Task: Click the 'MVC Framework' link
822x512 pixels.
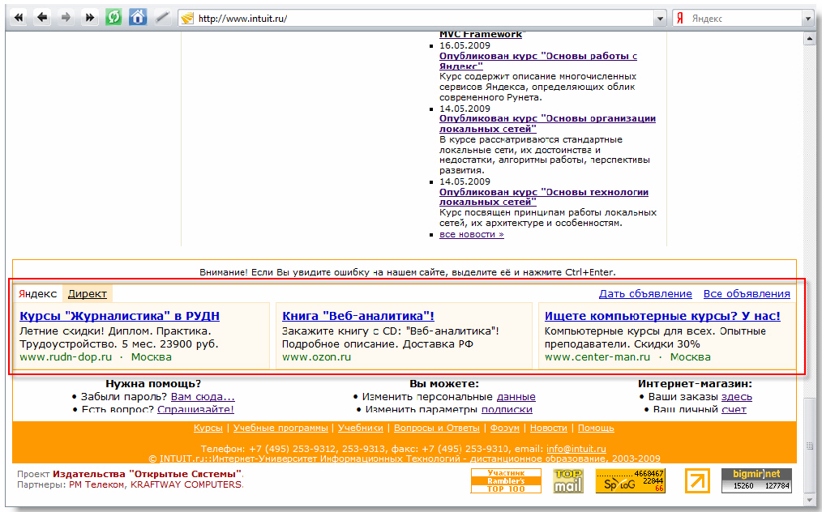Action: pos(481,35)
